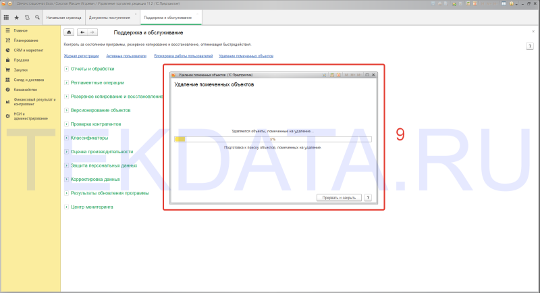The height and width of the screenshot is (293, 540).
Task: Open Активные пользователи link
Action: coord(126,56)
